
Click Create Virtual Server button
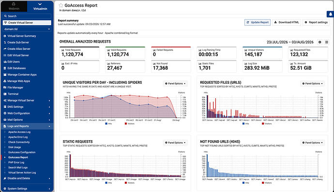(x=27, y=23)
